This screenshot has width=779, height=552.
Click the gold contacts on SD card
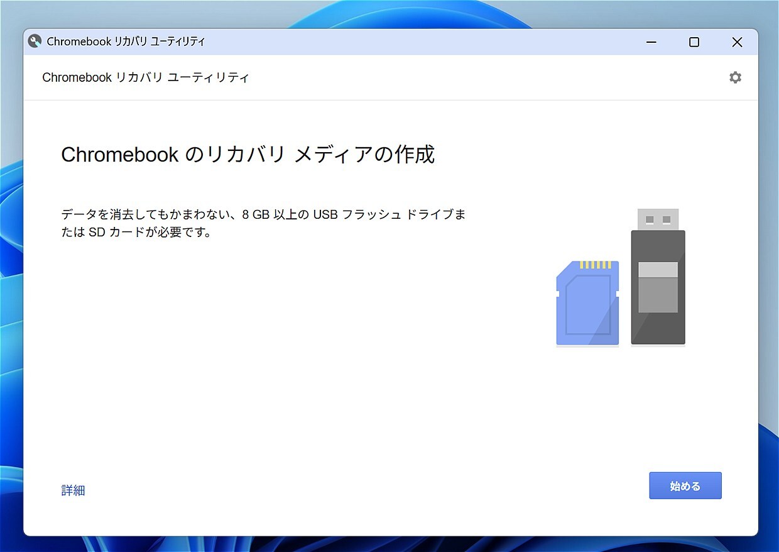(x=595, y=265)
